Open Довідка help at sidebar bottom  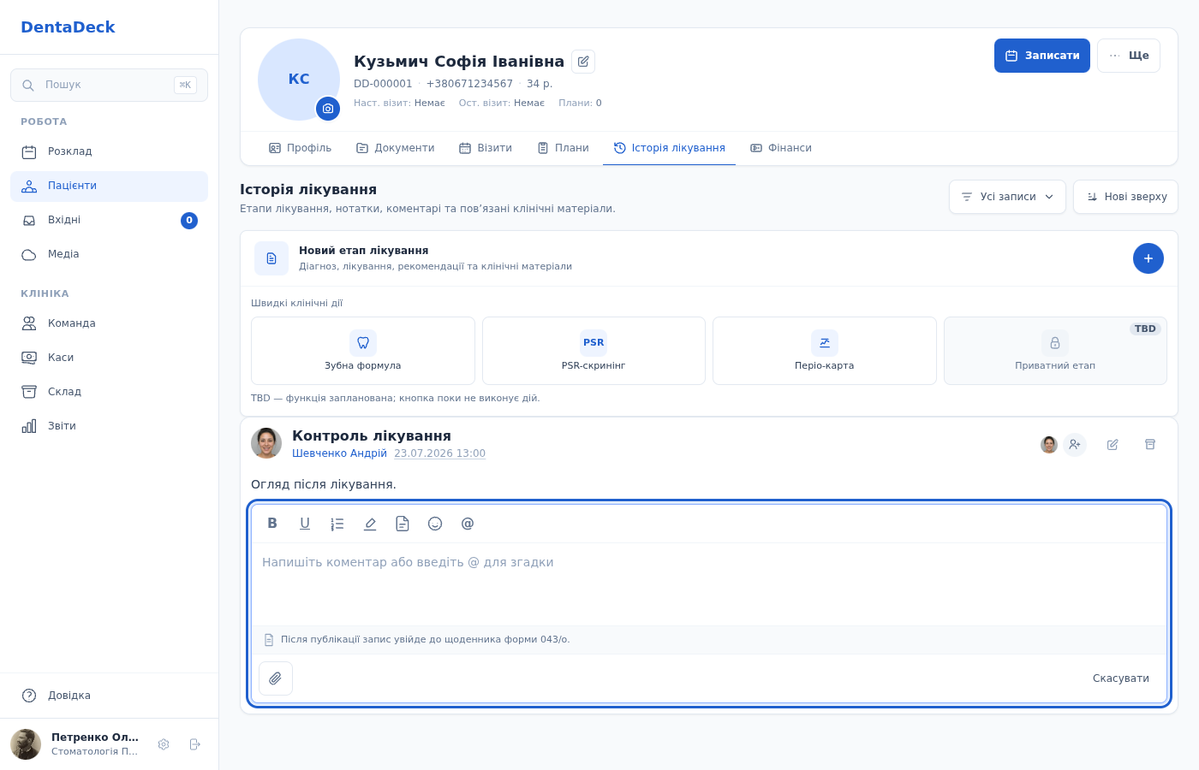(109, 696)
